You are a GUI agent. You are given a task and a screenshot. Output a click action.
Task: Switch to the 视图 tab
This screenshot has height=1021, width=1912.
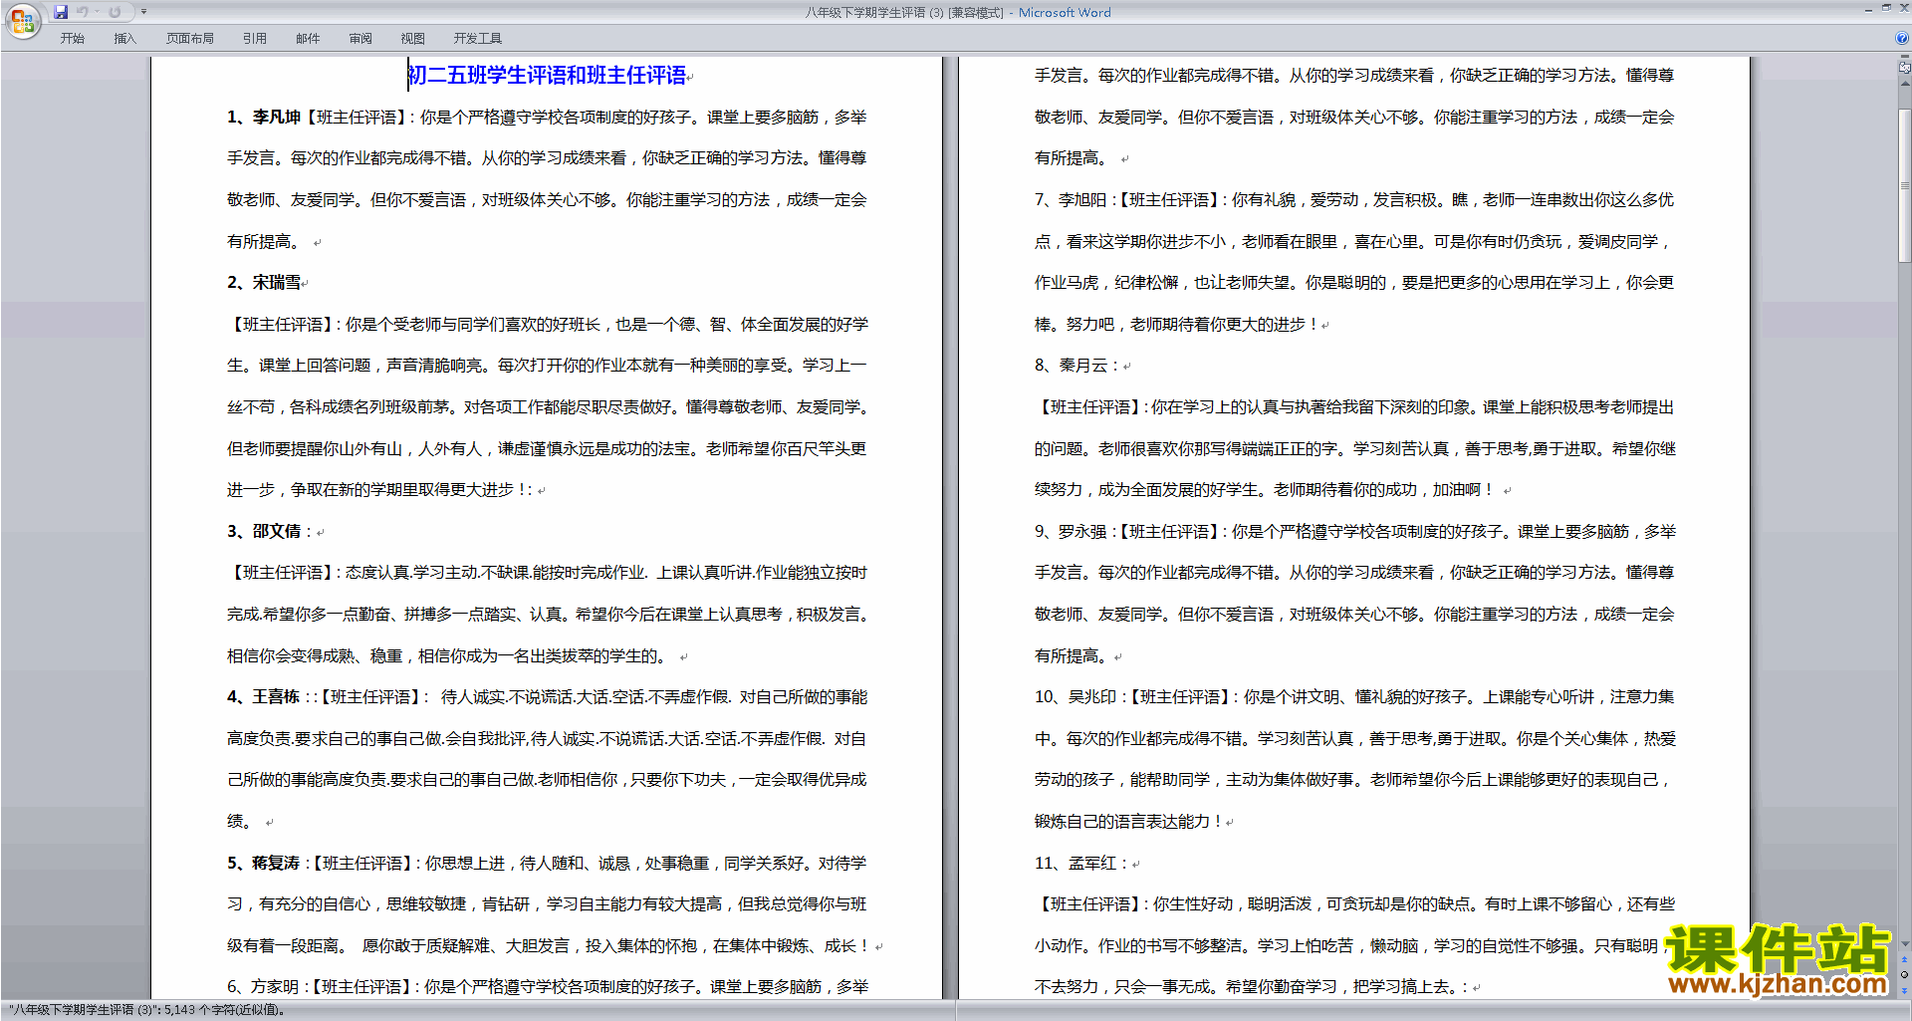tap(412, 39)
